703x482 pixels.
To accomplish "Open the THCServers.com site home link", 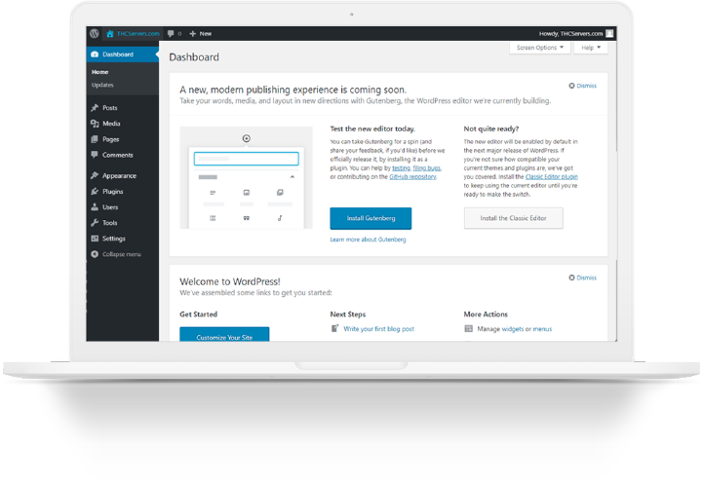I will pos(134,33).
